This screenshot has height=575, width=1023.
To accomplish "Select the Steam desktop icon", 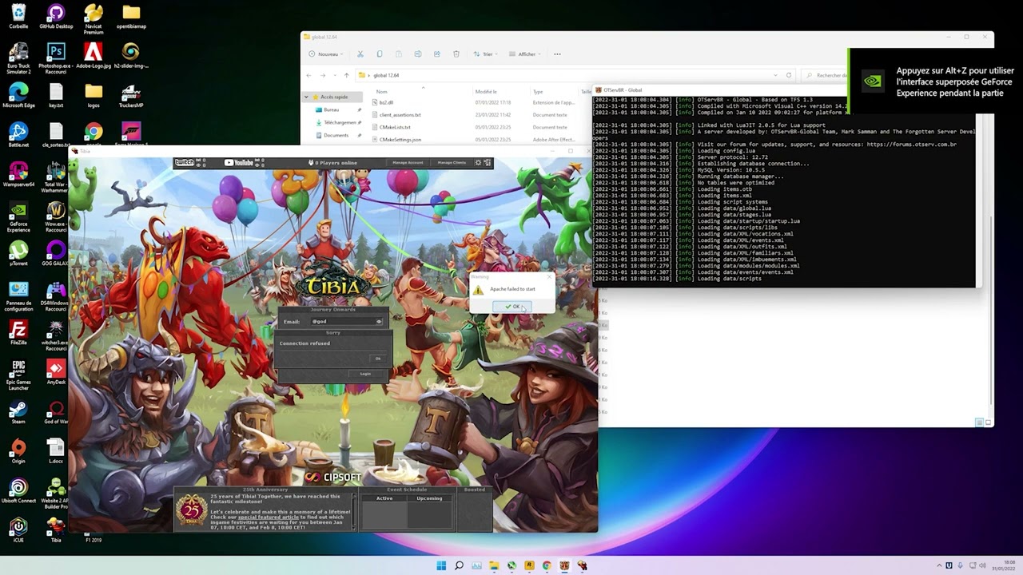I will point(18,412).
